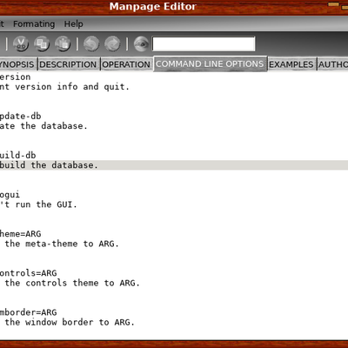348x348 pixels.
Task: Switch to the EXAMPLES tab
Action: pyautogui.click(x=291, y=64)
